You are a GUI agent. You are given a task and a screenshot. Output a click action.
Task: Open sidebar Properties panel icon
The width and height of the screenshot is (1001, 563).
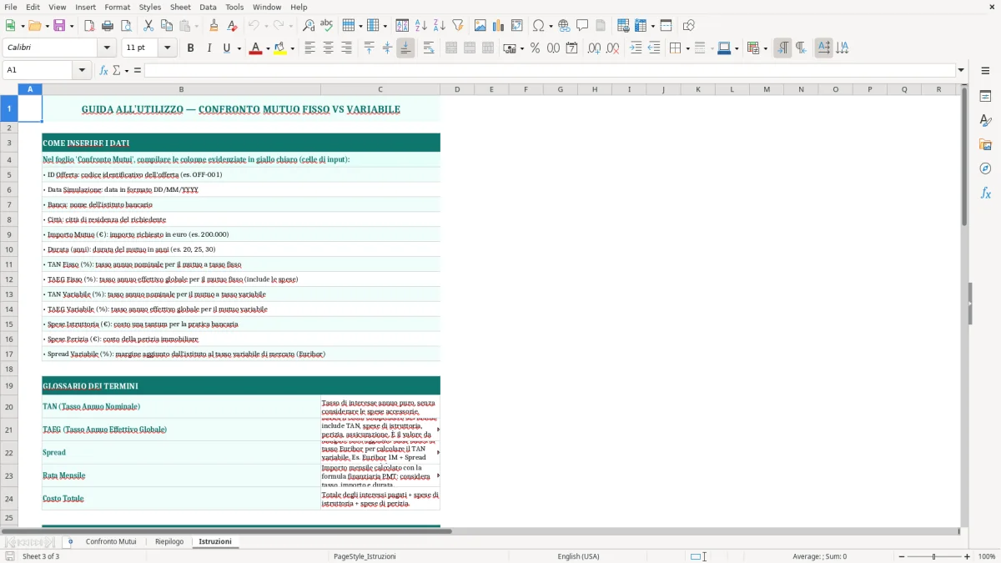[x=985, y=96]
